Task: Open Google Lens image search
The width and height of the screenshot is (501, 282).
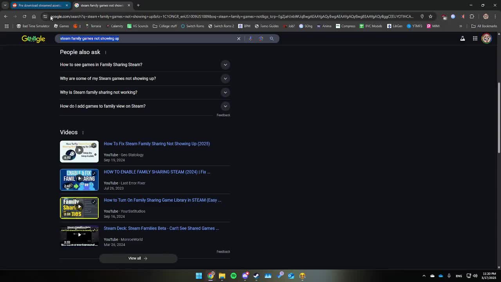Action: tap(261, 38)
